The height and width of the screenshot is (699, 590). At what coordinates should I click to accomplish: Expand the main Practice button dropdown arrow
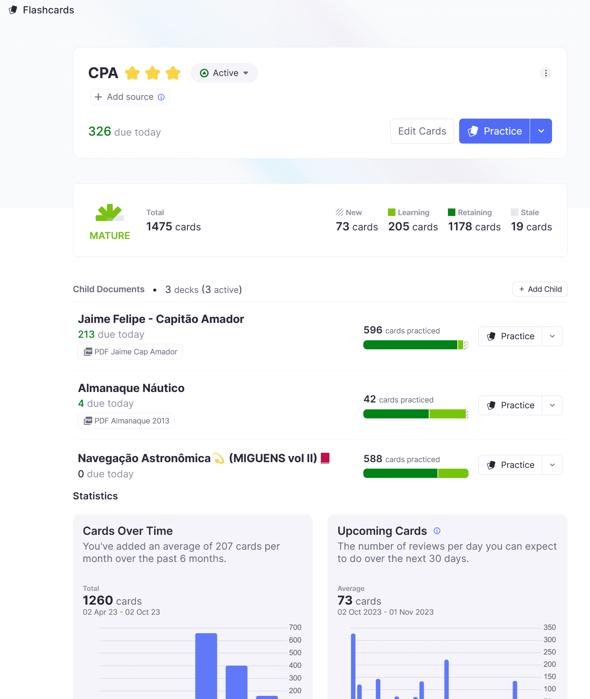[541, 131]
